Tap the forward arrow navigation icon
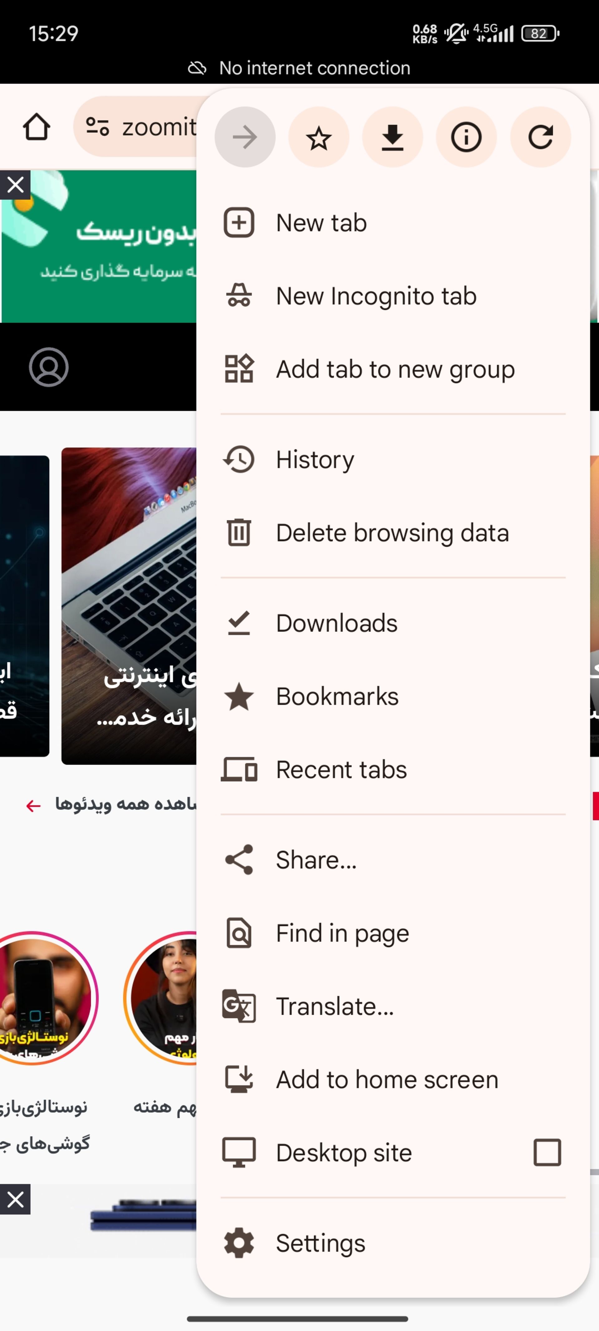The height and width of the screenshot is (1331, 599). pos(245,138)
